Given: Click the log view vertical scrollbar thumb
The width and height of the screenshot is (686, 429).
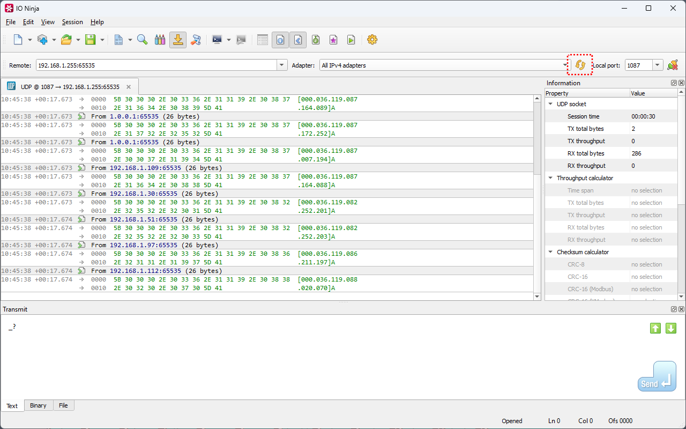Looking at the screenshot, I should [x=537, y=138].
